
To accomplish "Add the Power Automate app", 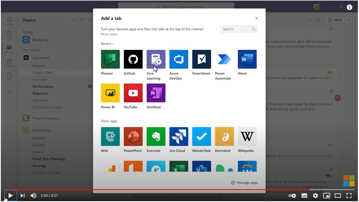I will pos(225,59).
